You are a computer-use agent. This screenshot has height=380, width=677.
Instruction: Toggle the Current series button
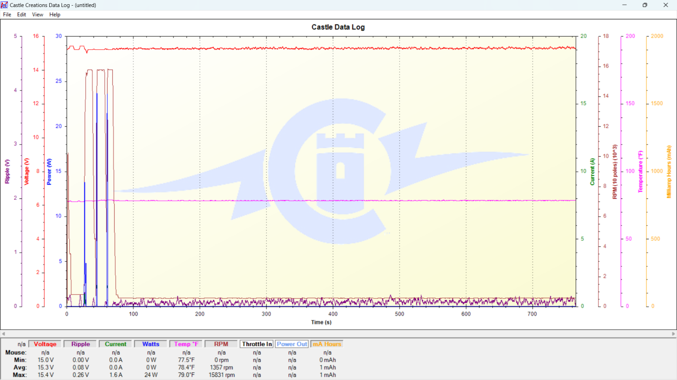coord(116,344)
